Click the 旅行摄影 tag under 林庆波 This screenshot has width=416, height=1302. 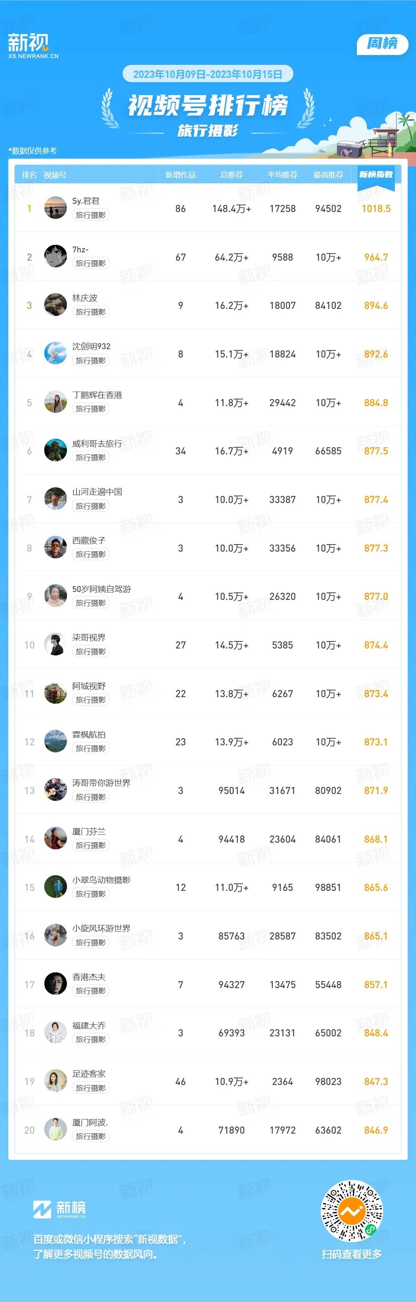[x=91, y=312]
